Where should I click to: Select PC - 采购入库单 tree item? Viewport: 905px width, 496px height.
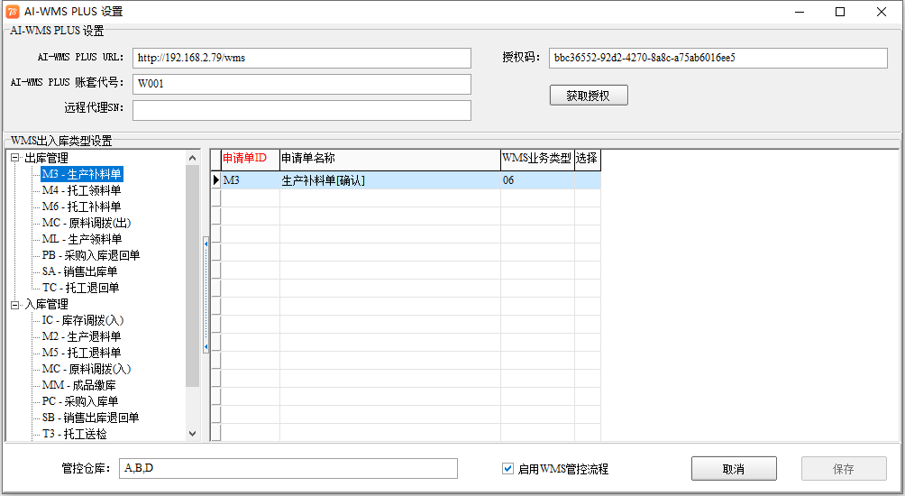80,400
